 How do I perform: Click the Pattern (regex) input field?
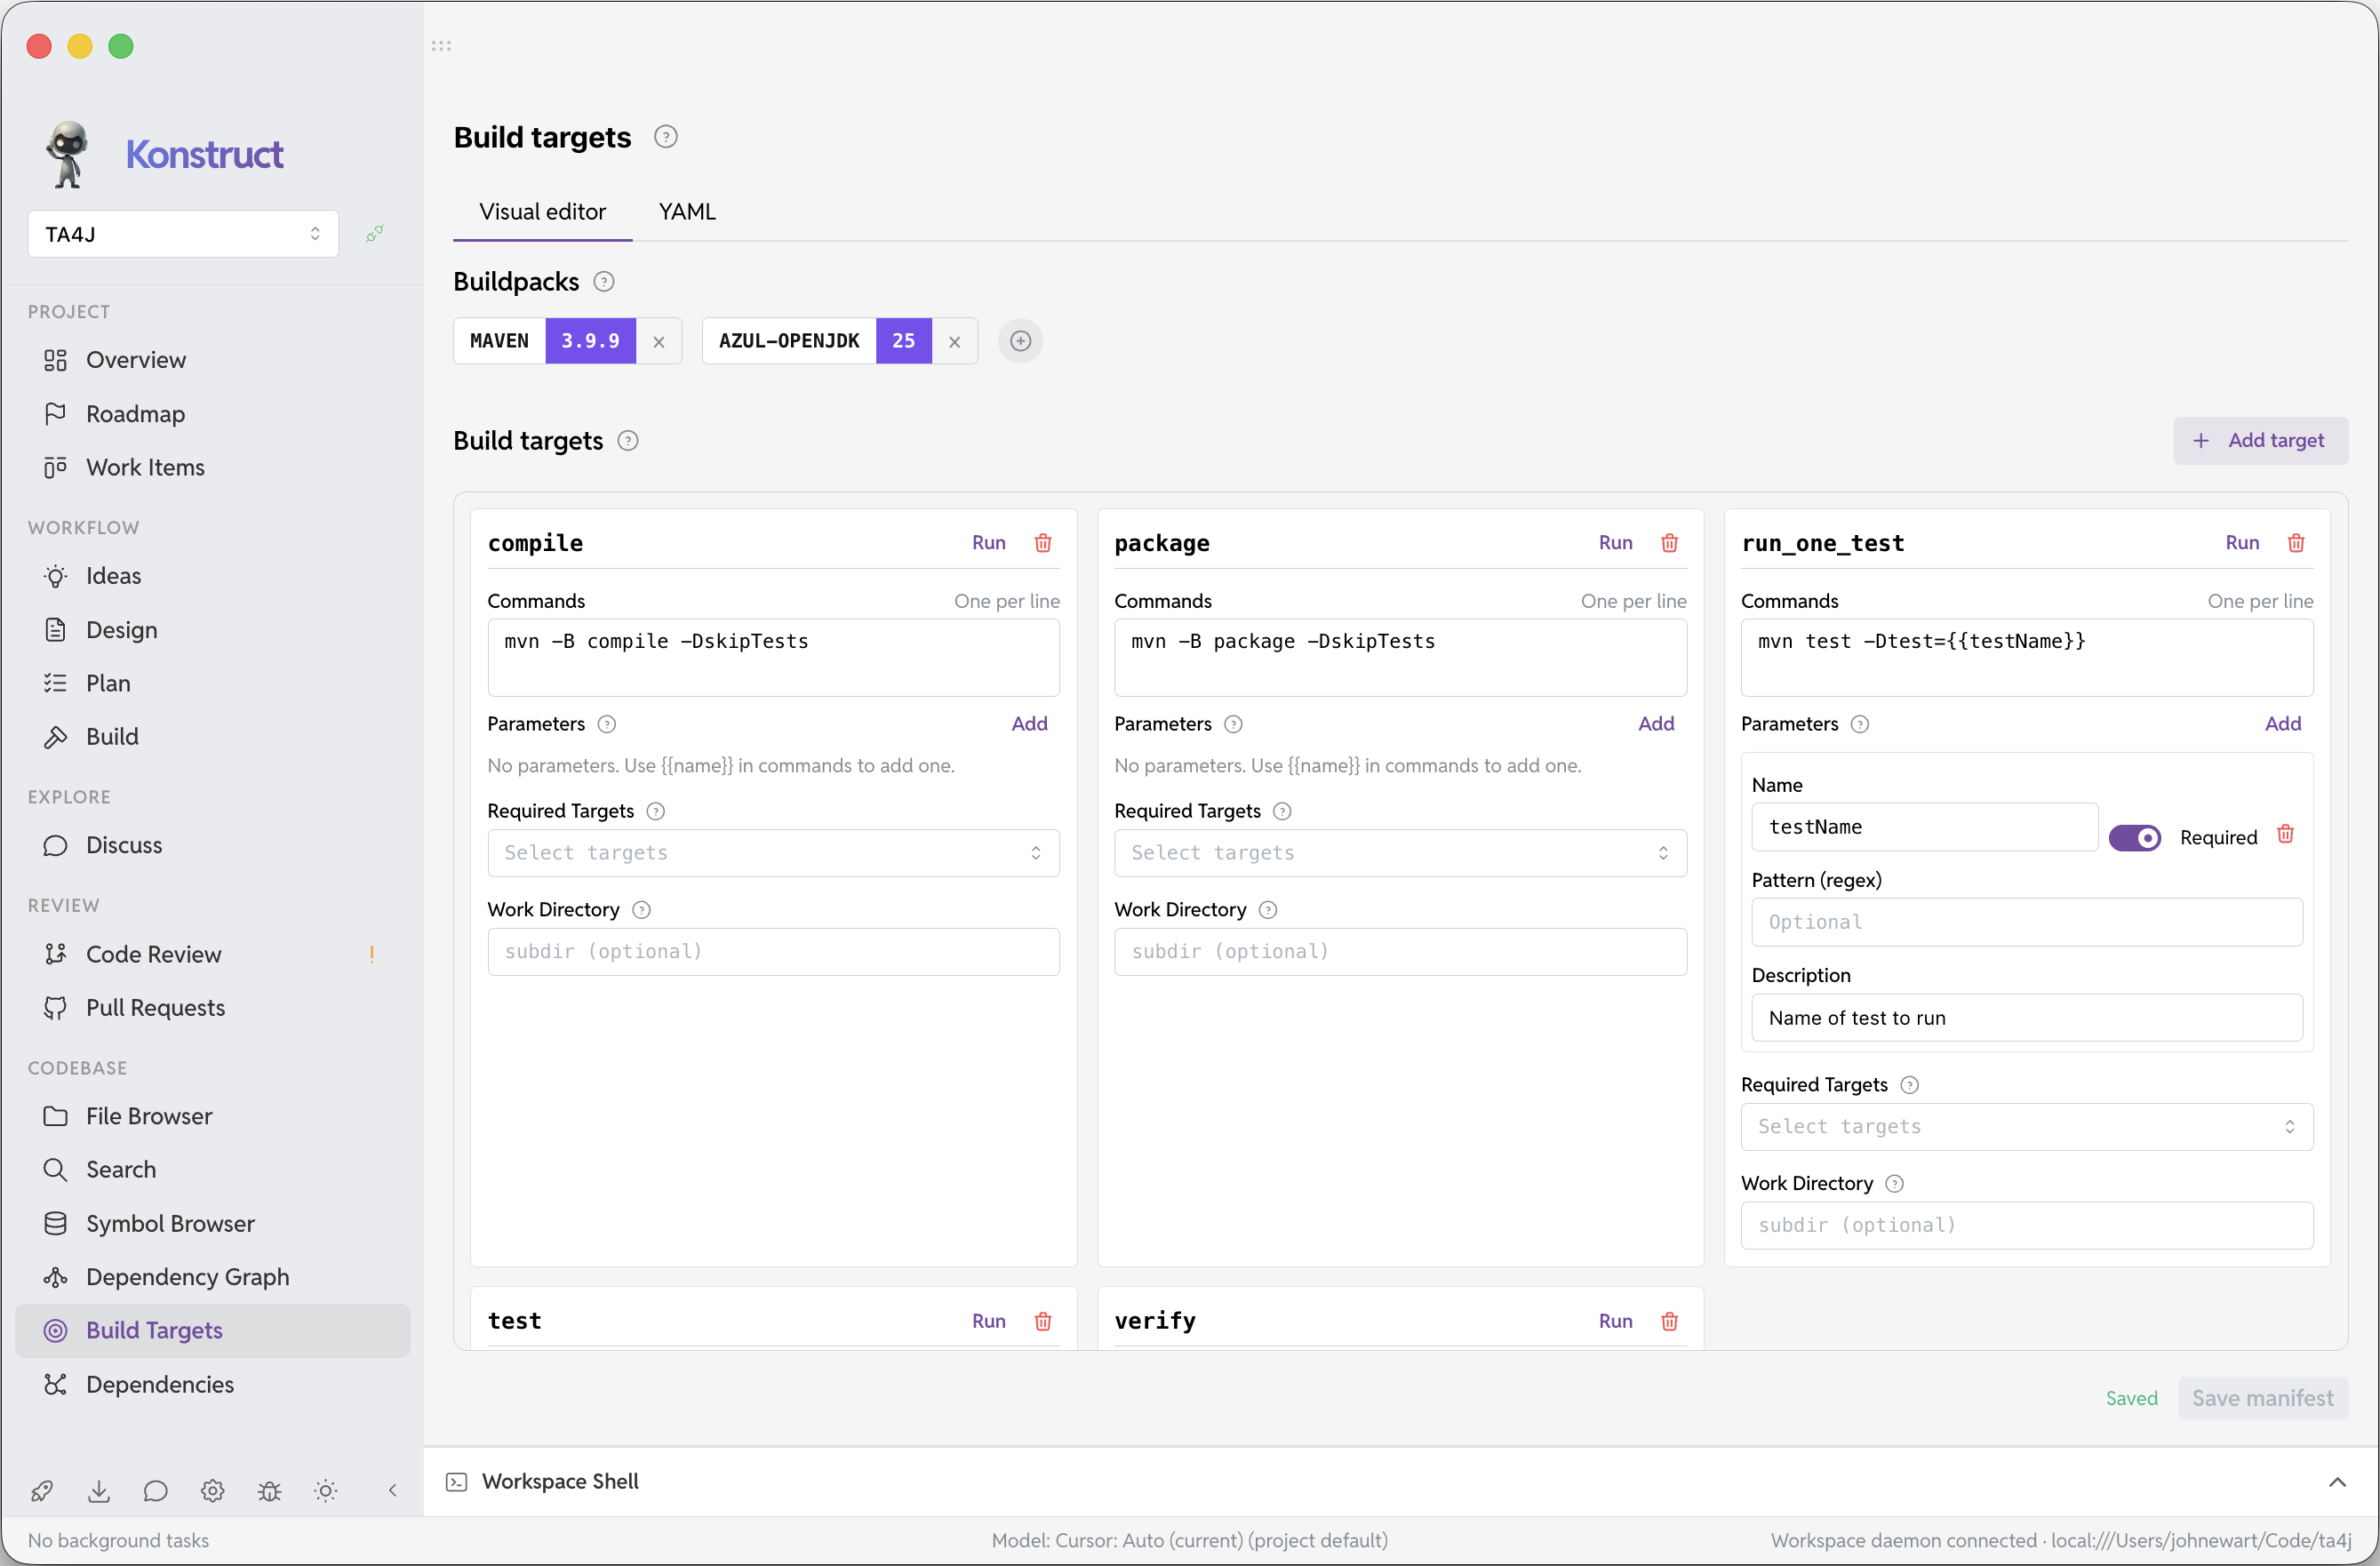pyautogui.click(x=2027, y=922)
